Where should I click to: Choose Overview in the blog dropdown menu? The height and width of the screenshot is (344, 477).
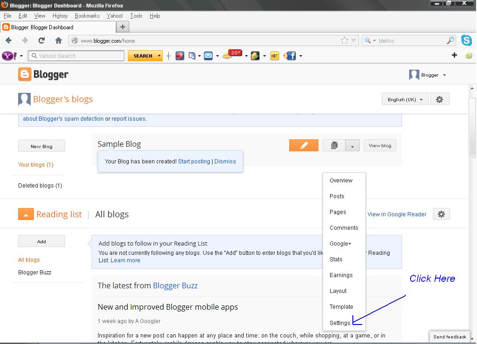[341, 180]
